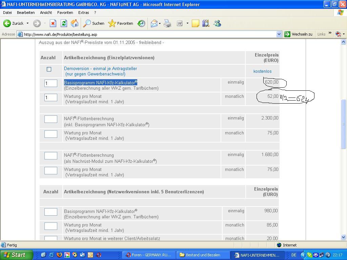This screenshot has width=347, height=260.
Task: Click quantity field for Wartung 85,00
Action: click(51, 226)
